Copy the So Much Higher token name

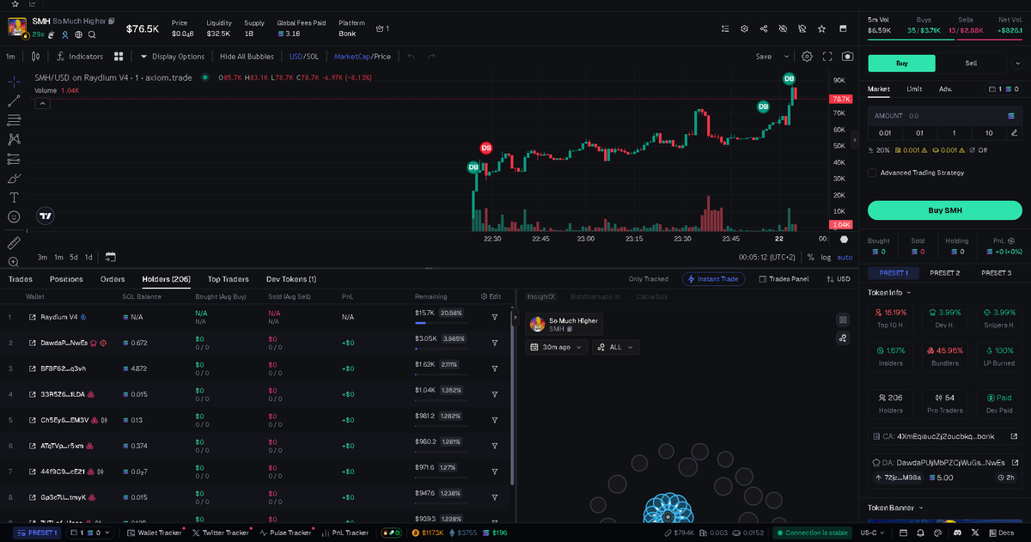[x=111, y=21]
